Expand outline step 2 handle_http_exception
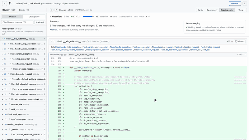Viewport: 249px width, 140px height. [x=2, y=44]
